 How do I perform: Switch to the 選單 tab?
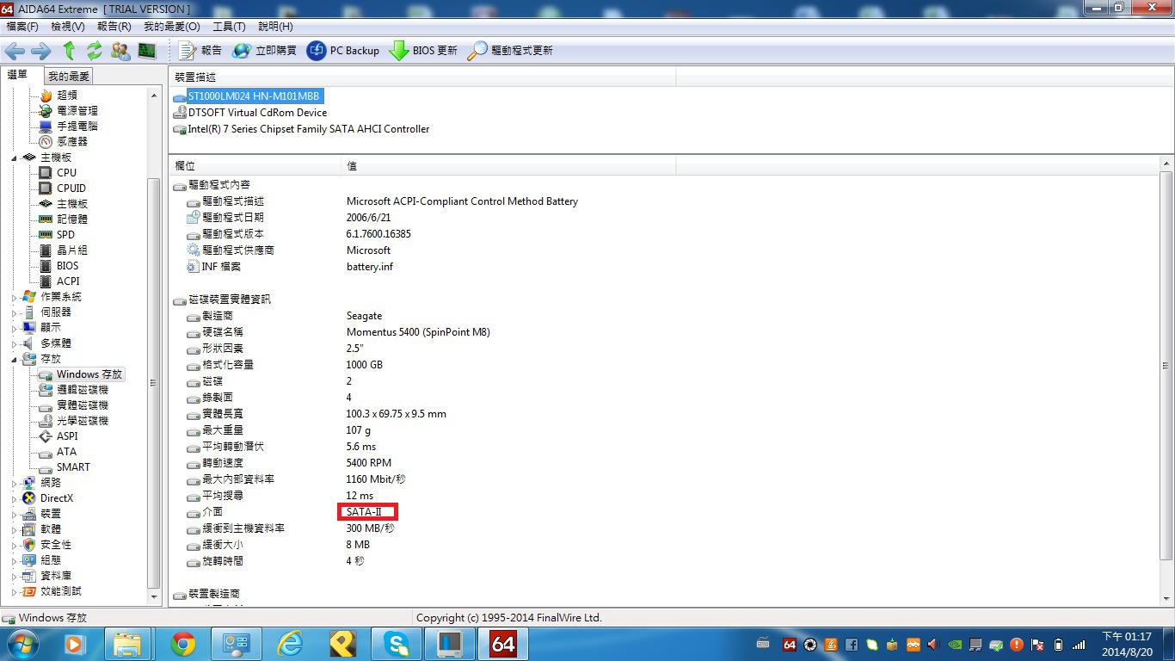coord(18,75)
